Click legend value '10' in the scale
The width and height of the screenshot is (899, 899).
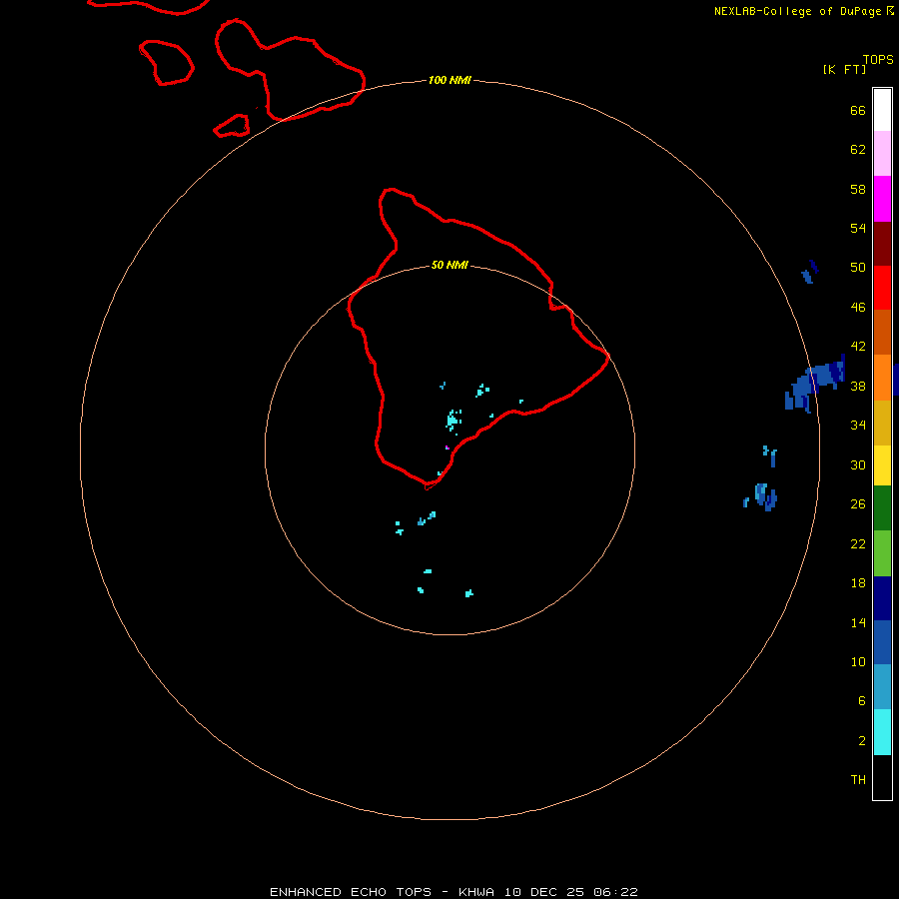click(858, 662)
